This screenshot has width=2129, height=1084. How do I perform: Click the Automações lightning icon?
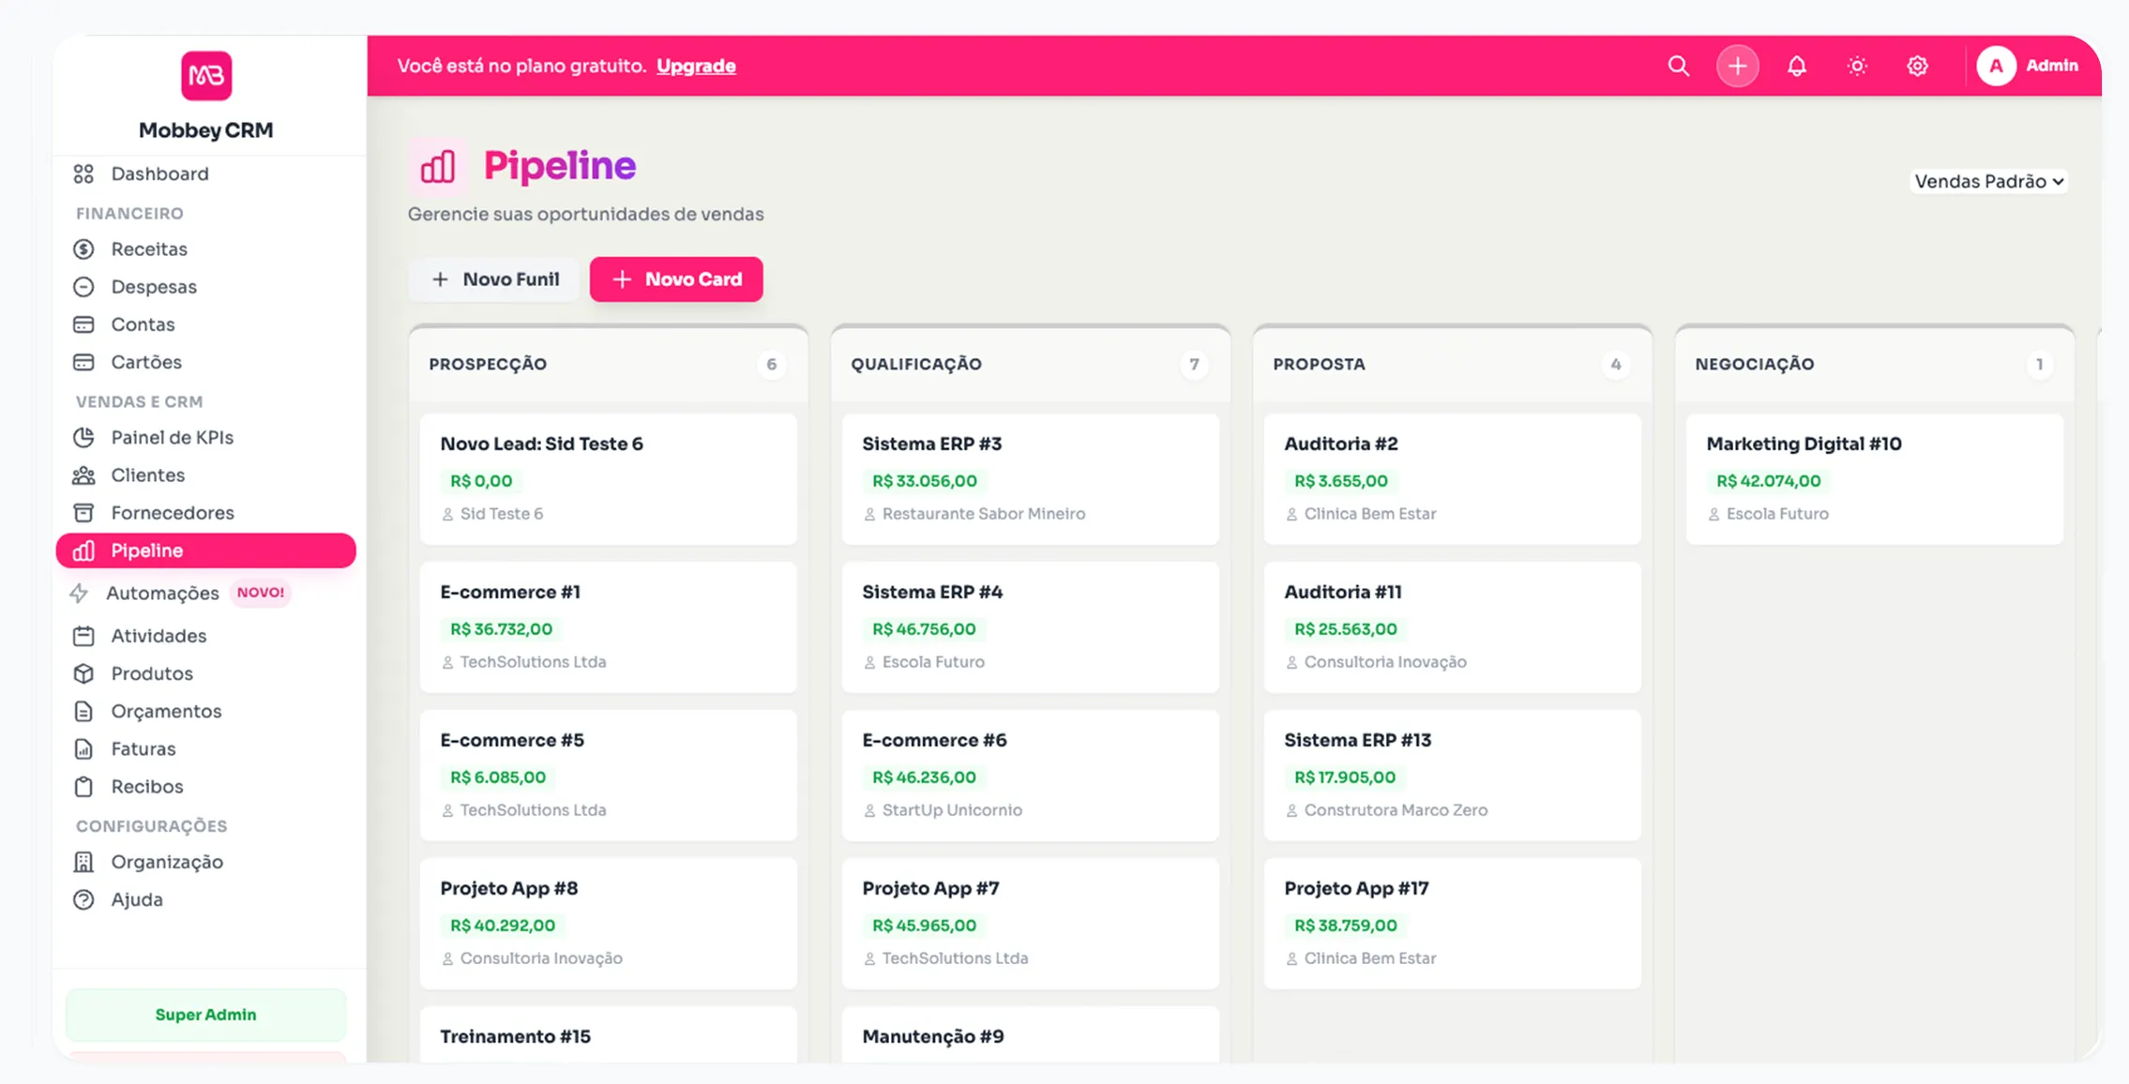pos(79,593)
